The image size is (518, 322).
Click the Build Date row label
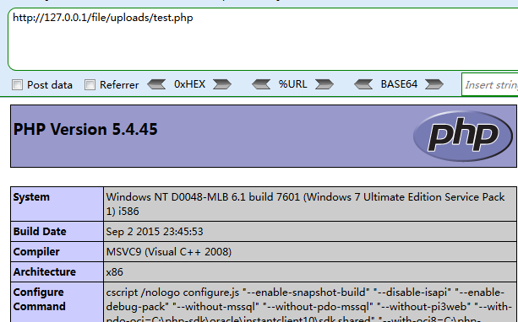point(40,231)
